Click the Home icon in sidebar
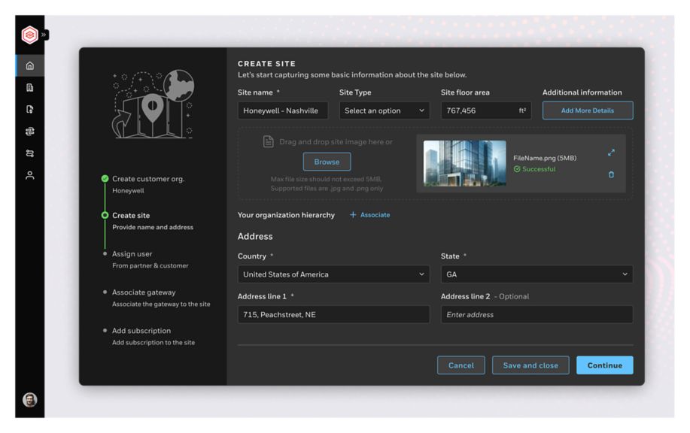 [30, 65]
